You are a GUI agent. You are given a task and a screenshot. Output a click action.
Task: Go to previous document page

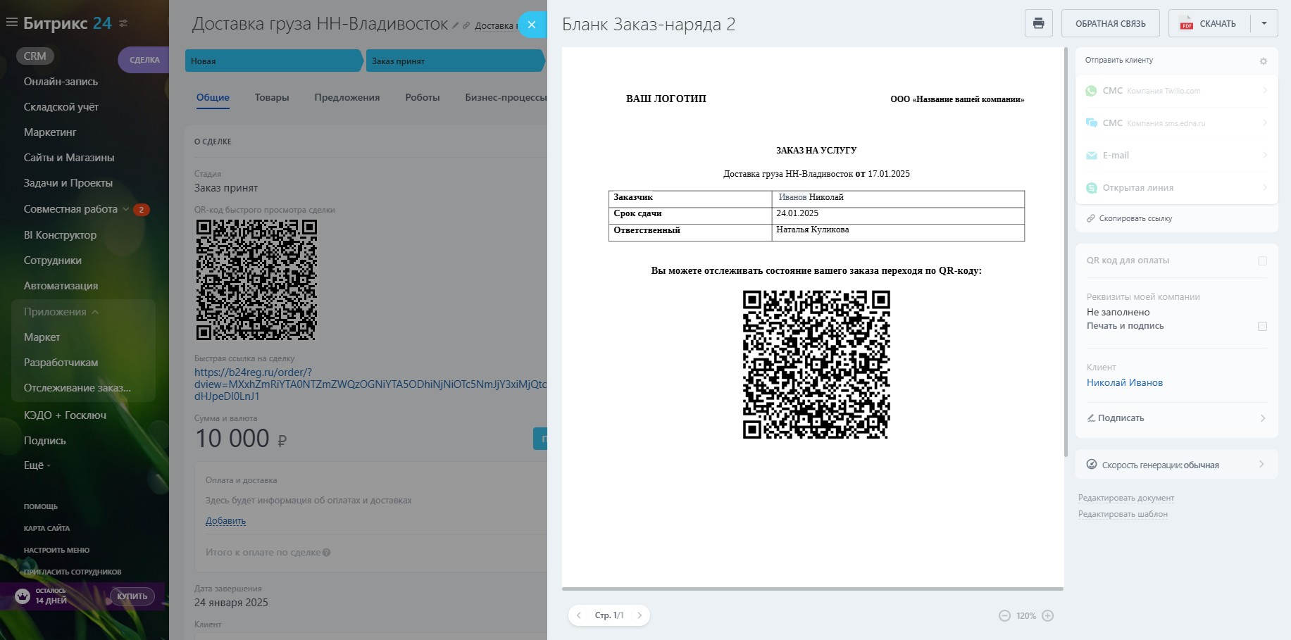pos(579,615)
